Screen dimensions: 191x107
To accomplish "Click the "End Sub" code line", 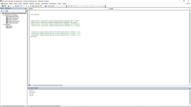I will tap(33, 37).
